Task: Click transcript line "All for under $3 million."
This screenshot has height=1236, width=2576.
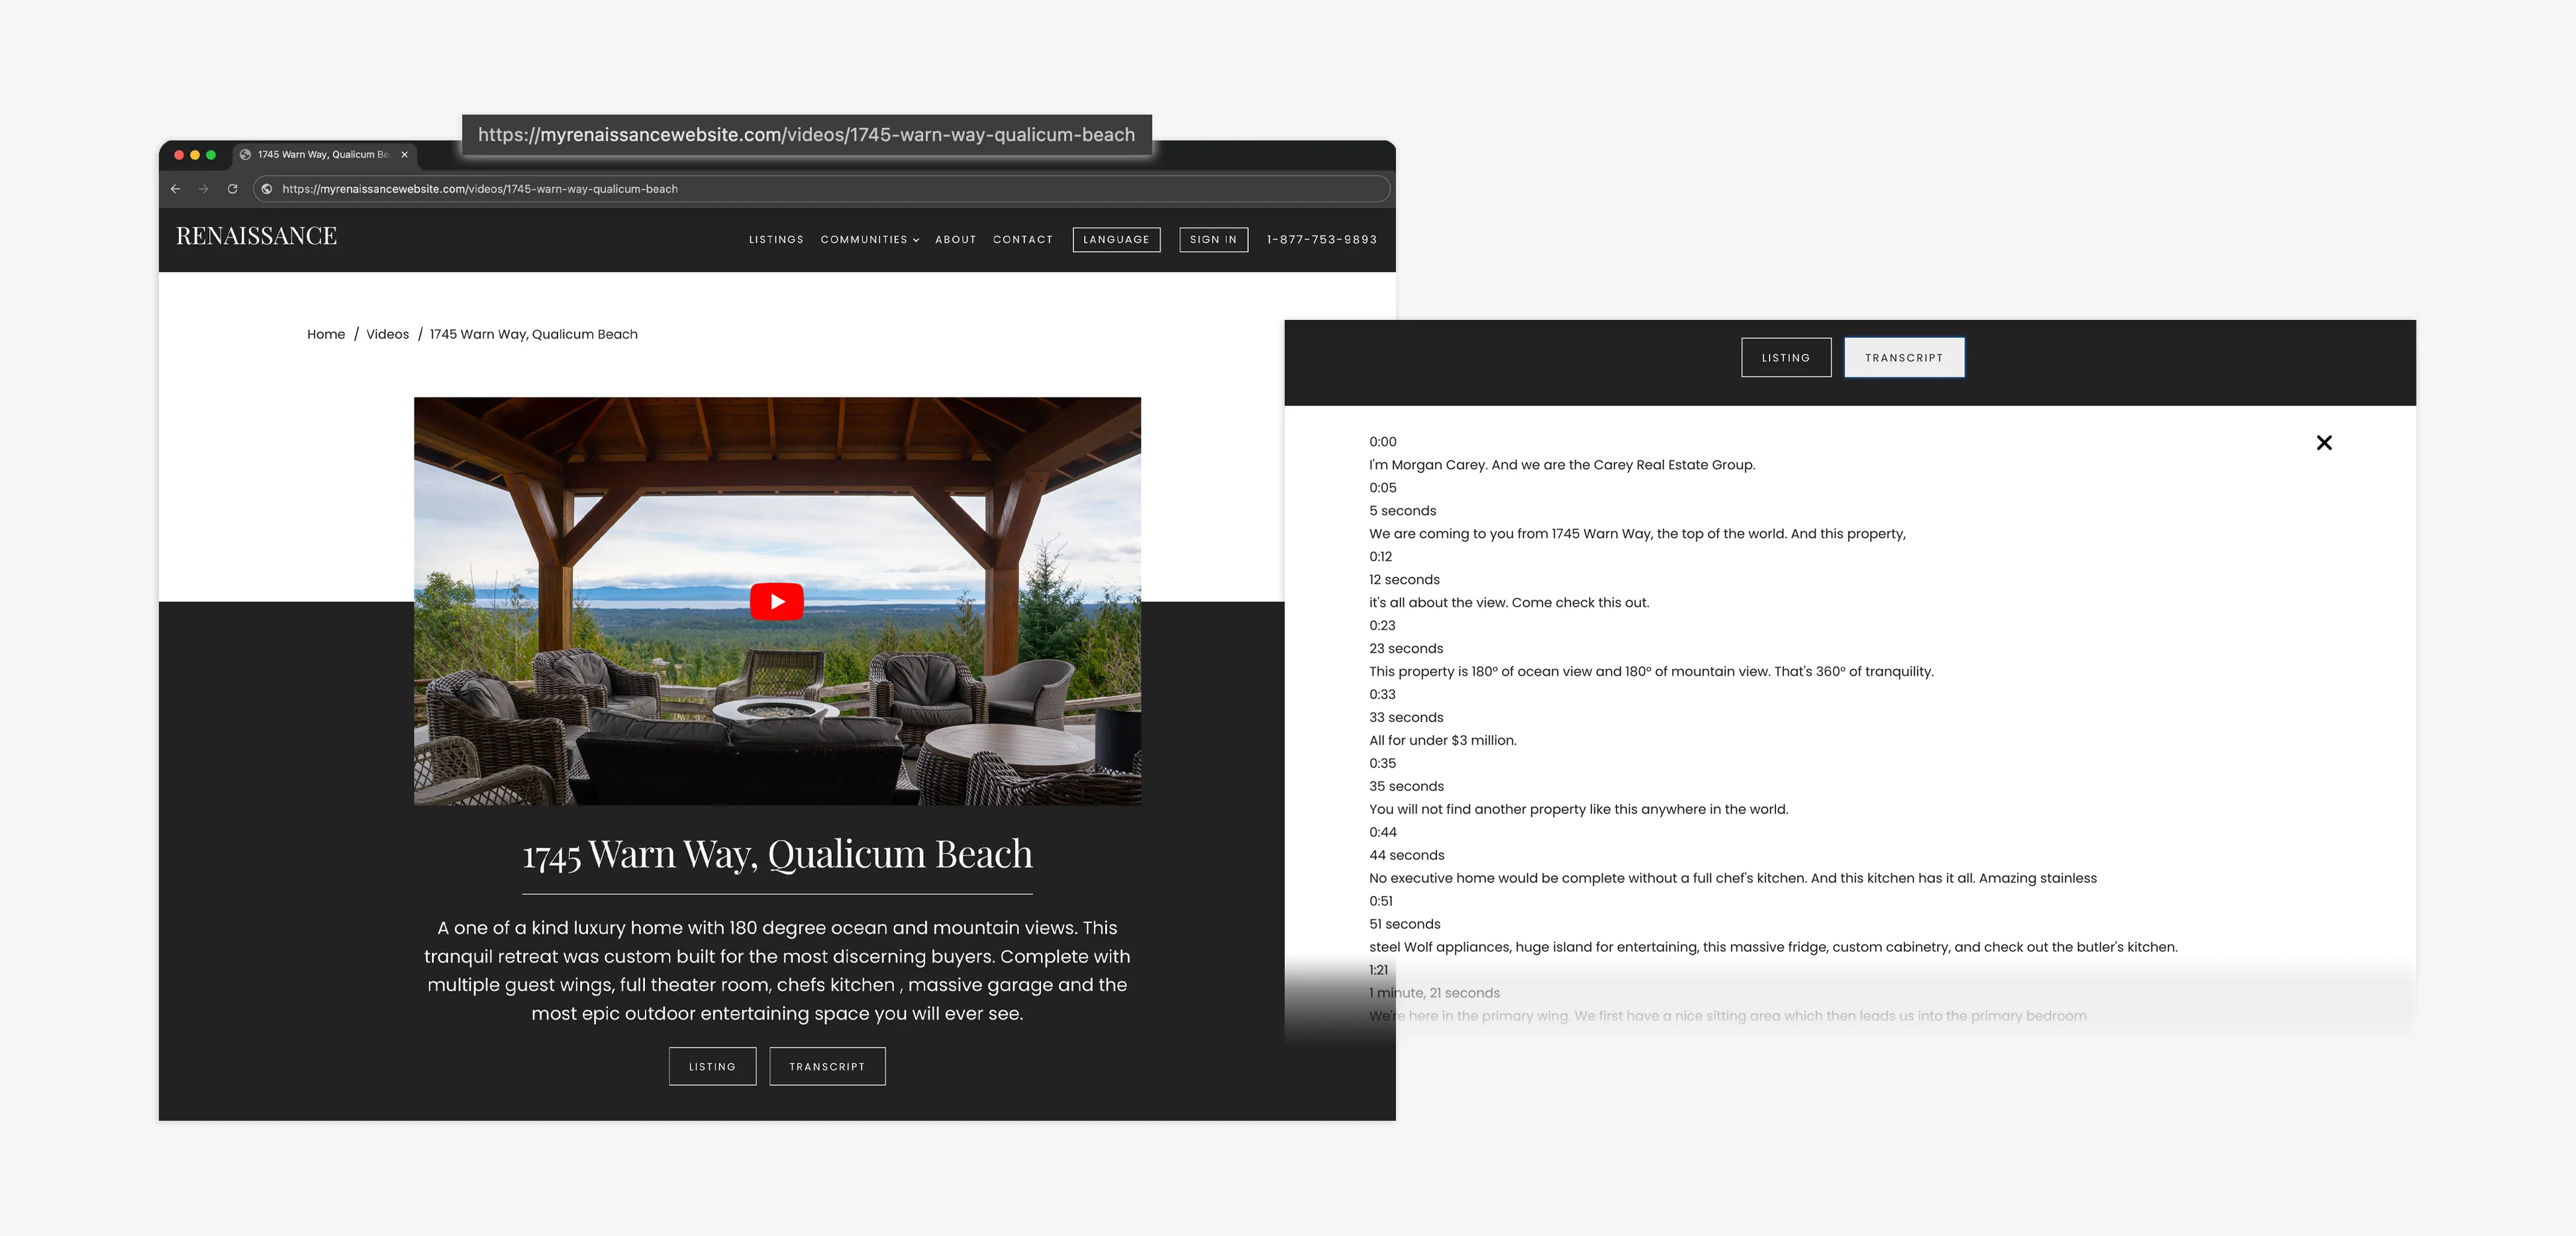Action: [1443, 741]
